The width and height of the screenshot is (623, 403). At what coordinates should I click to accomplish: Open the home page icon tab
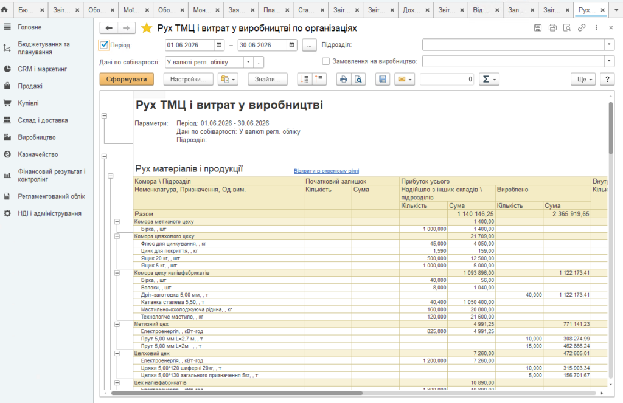point(4,10)
